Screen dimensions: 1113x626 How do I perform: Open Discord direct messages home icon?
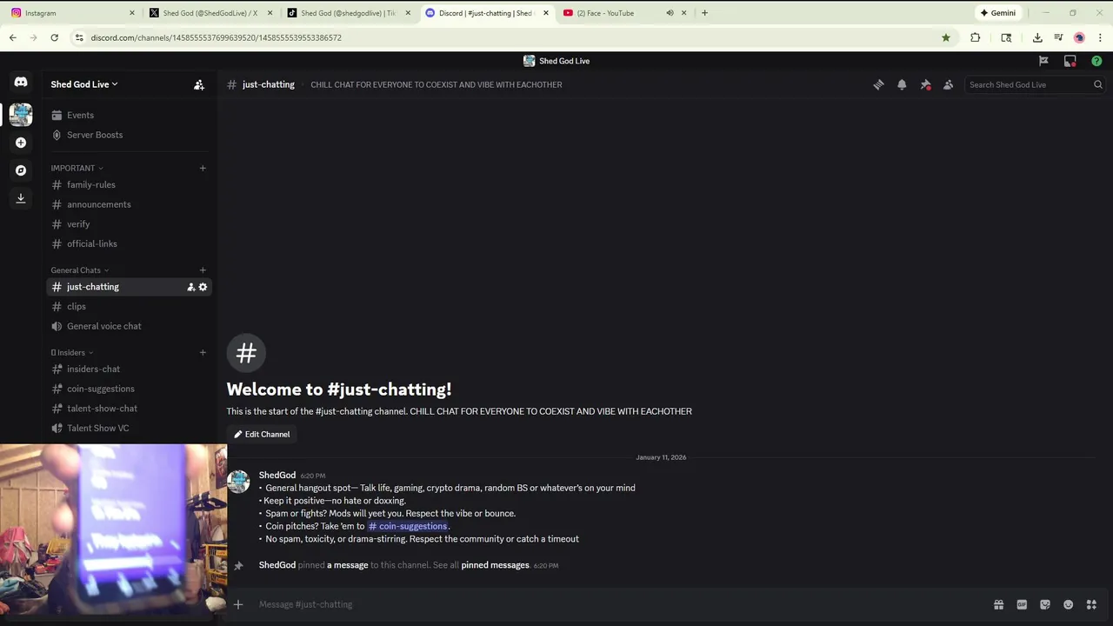21,82
